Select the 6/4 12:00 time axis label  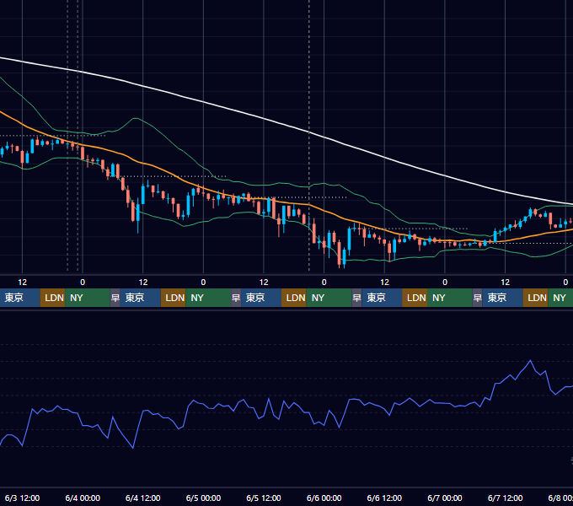coord(143,498)
